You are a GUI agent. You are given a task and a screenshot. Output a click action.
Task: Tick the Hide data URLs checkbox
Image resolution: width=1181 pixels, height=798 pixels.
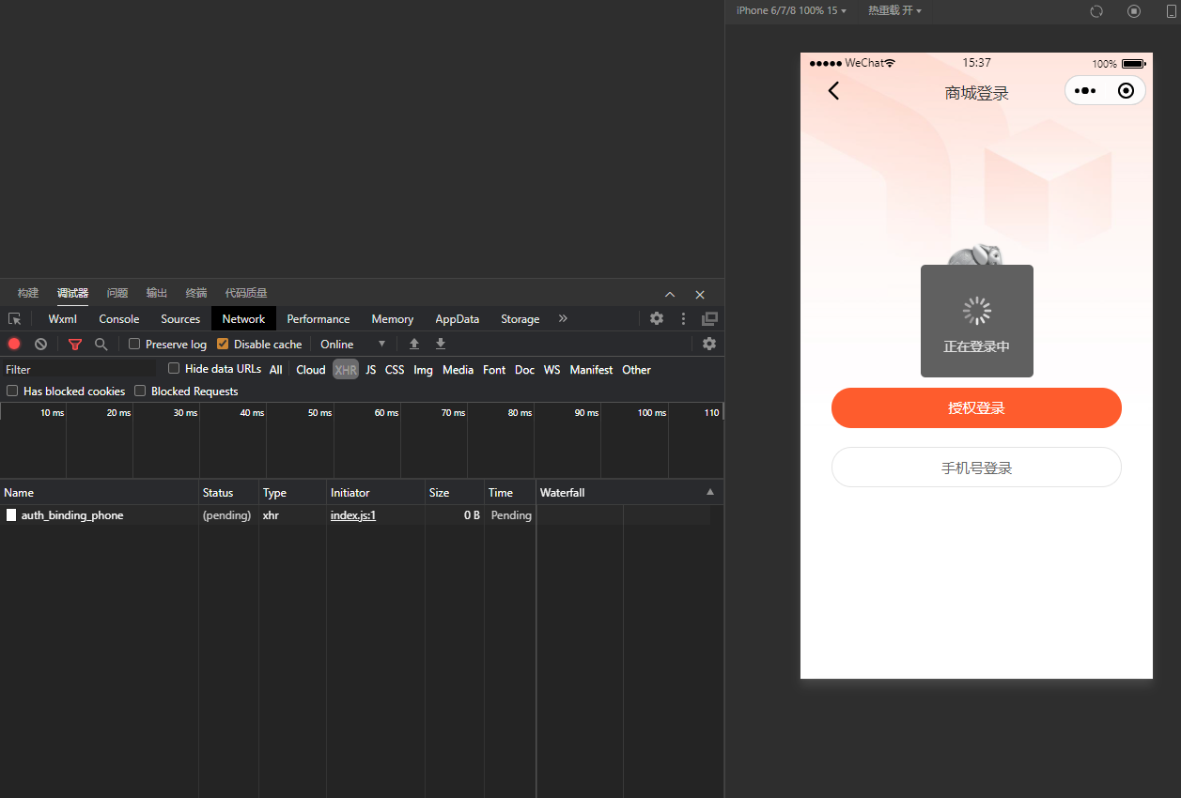click(x=174, y=369)
